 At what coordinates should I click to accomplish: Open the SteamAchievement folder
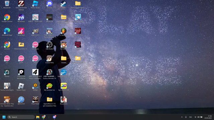78,4
